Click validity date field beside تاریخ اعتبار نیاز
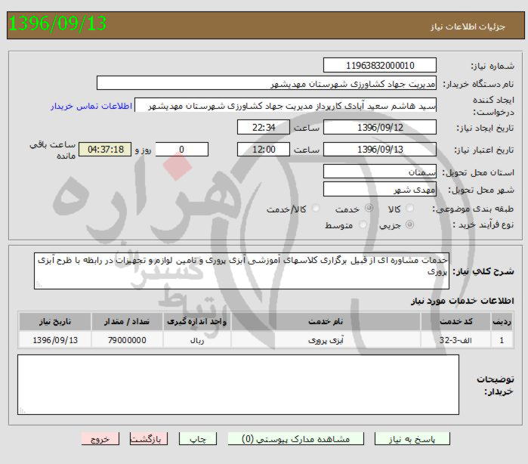This screenshot has height=464, width=528. [x=380, y=150]
